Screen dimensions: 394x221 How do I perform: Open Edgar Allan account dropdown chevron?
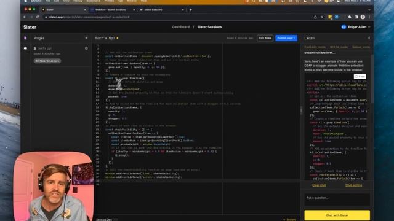(x=369, y=27)
